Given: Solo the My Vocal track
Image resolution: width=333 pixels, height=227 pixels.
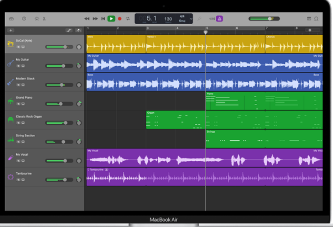Looking at the screenshot, I should coord(23,161).
